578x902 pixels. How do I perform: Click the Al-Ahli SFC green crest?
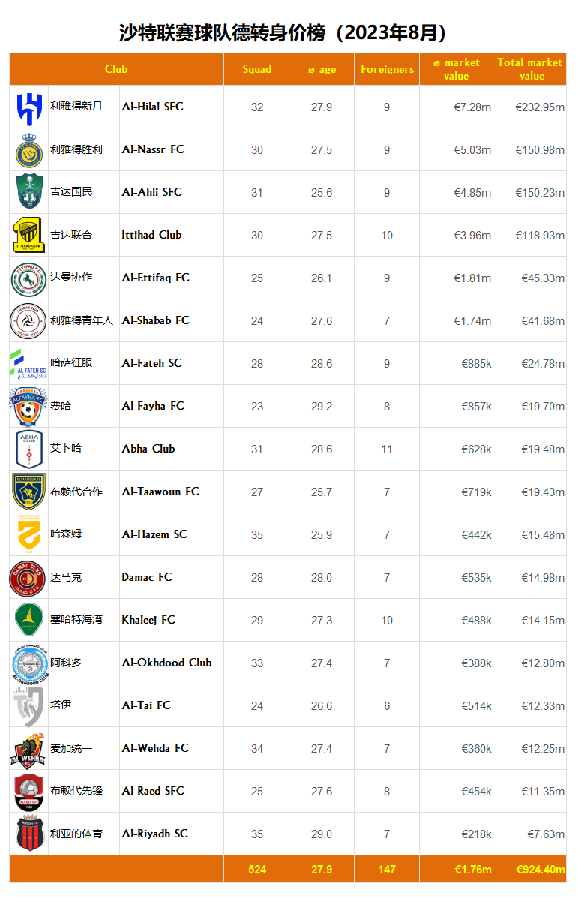click(x=29, y=193)
